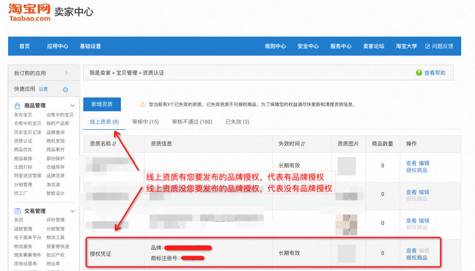Open 资质认证 in sidebar
The width and height of the screenshot is (475, 271).
click(x=23, y=141)
